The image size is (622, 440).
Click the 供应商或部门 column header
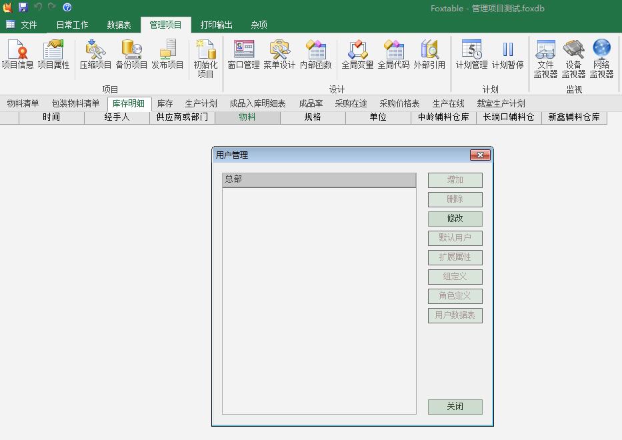(x=182, y=117)
